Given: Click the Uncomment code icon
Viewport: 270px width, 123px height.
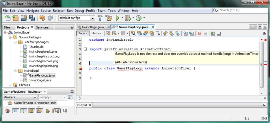Looking at the screenshot, I should [219, 33].
